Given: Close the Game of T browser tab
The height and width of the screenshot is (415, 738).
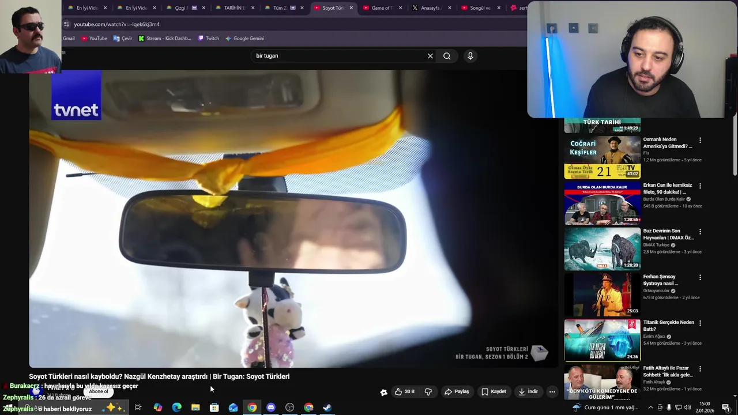Looking at the screenshot, I should [x=400, y=8].
